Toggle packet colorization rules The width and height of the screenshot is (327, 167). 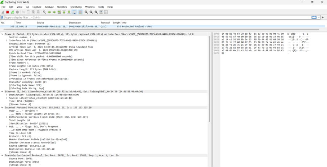pos(80,12)
